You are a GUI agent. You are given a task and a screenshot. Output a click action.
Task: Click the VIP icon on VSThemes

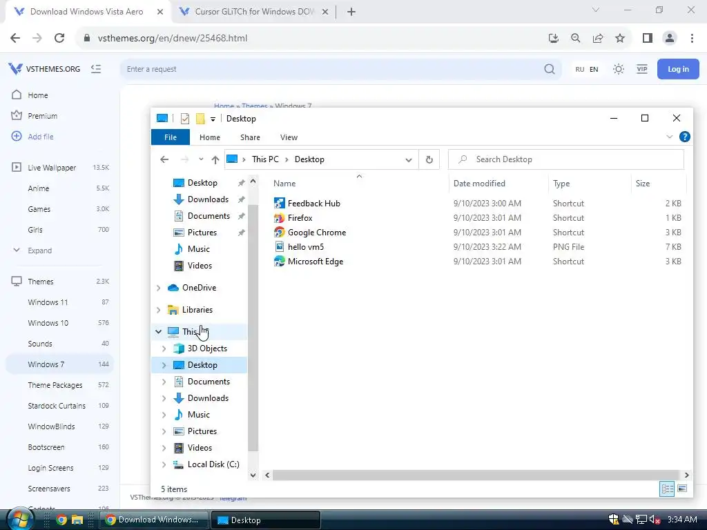pos(641,69)
